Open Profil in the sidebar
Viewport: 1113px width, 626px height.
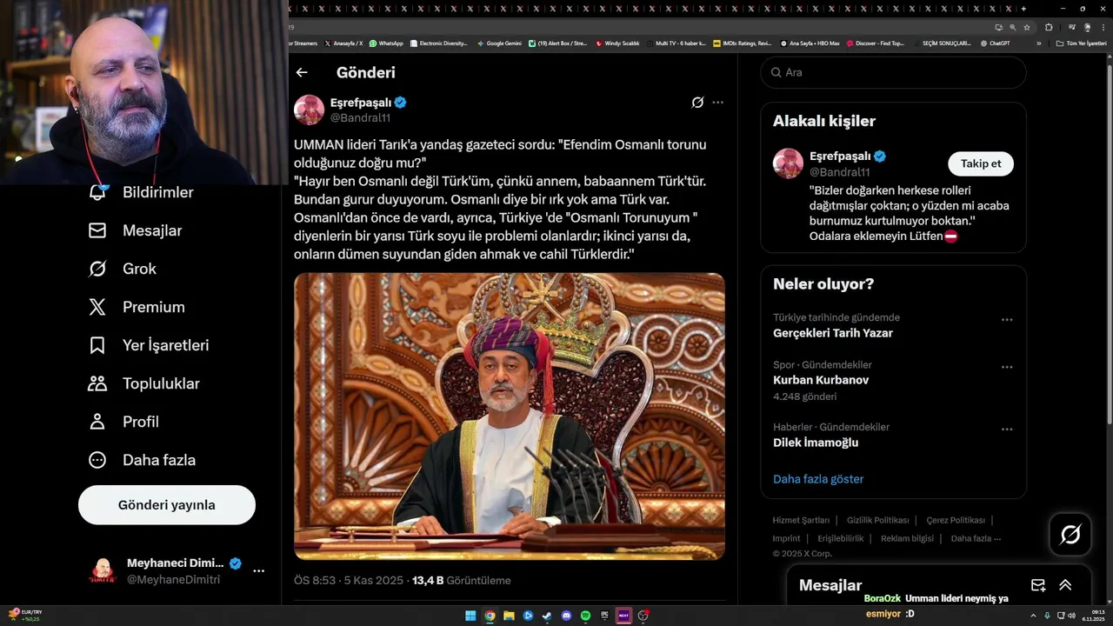(141, 422)
